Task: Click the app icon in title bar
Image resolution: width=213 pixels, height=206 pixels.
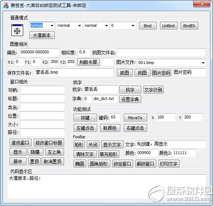Action: pyautogui.click(x=6, y=6)
